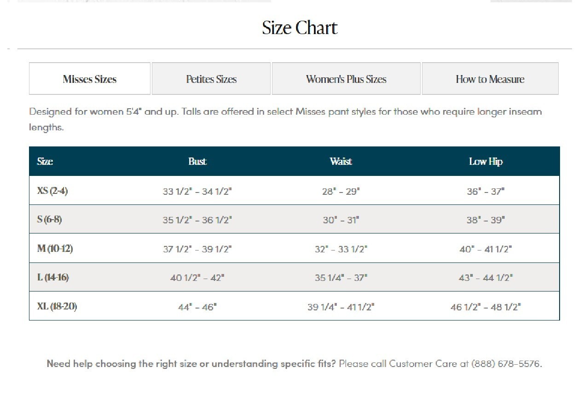Select the Waist column header

pyautogui.click(x=341, y=162)
